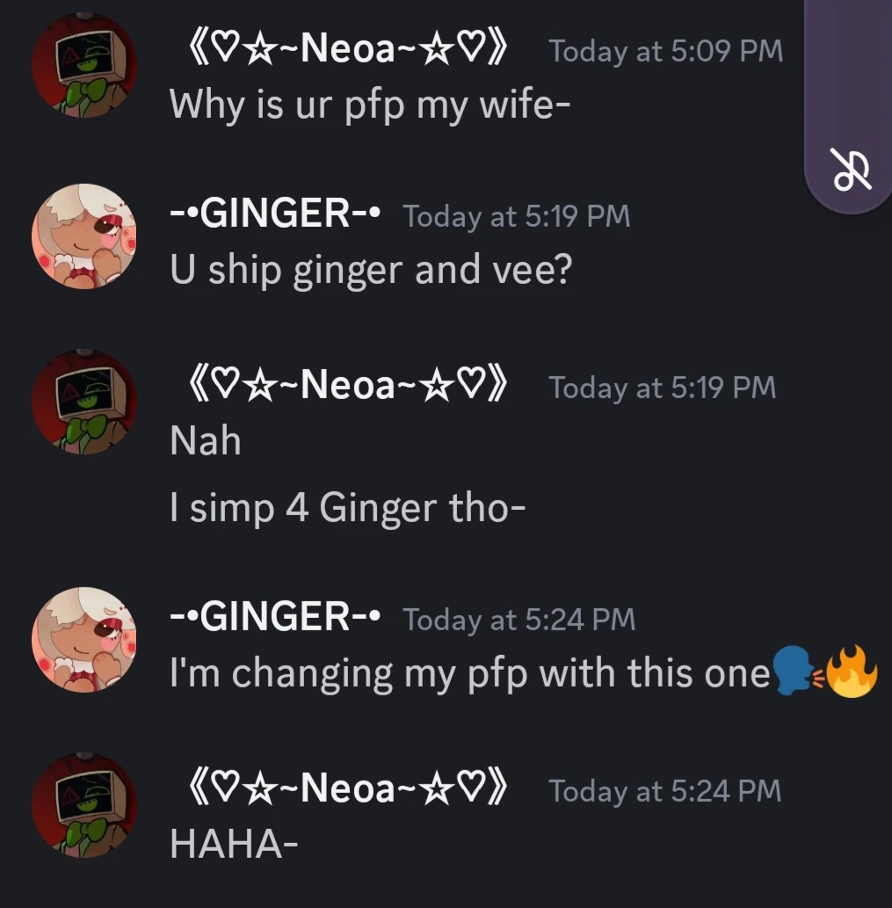The height and width of the screenshot is (908, 892).
Task: Tap the 'HAHA-' message
Action: 234,843
